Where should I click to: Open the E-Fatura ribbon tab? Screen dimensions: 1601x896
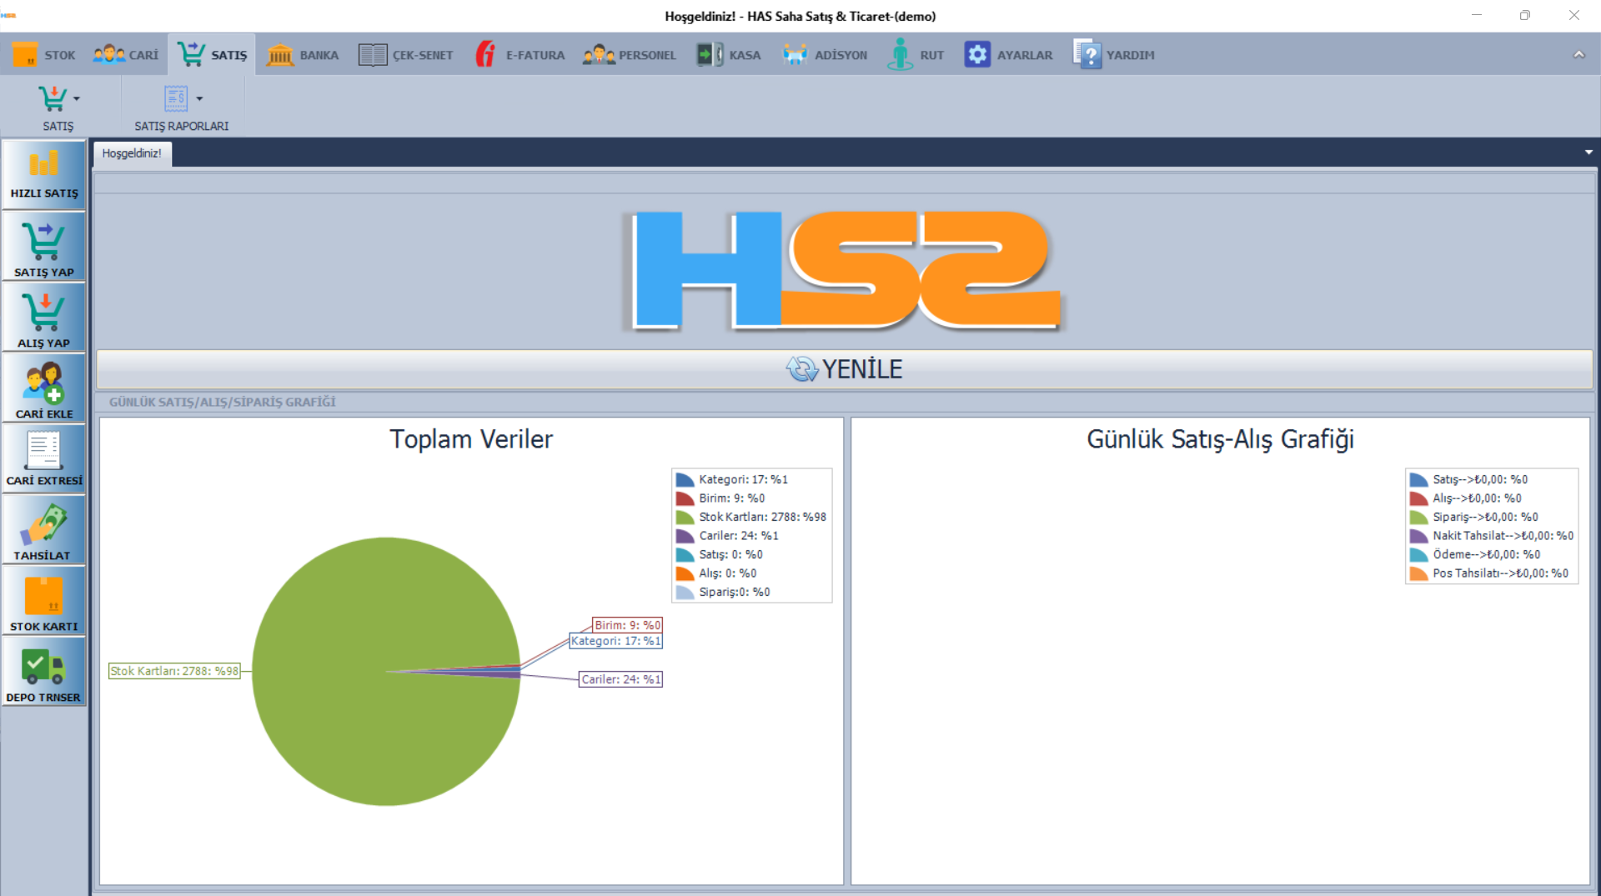pyautogui.click(x=519, y=55)
